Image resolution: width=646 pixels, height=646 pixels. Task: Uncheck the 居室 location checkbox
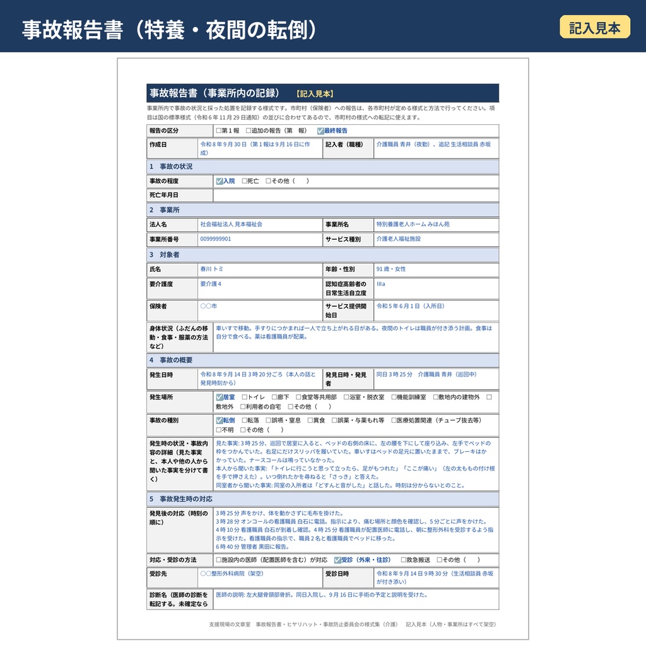pyautogui.click(x=219, y=397)
